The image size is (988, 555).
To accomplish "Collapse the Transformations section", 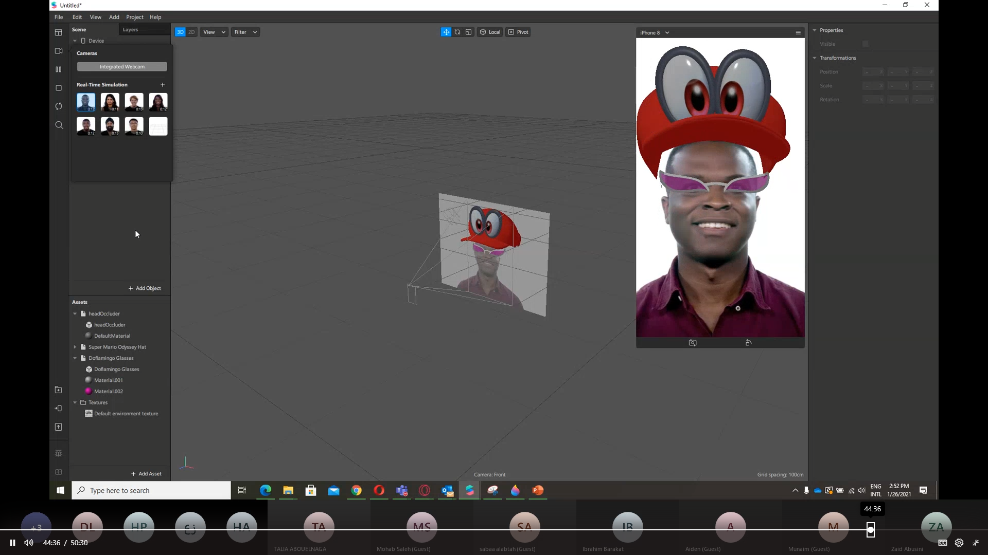I will point(815,58).
